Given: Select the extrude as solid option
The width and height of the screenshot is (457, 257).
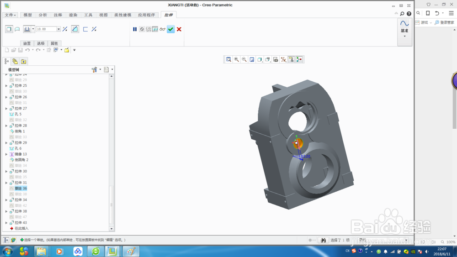Looking at the screenshot, I should click(x=9, y=29).
